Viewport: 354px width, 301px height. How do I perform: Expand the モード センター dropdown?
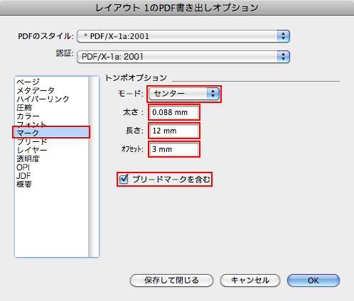coord(184,94)
